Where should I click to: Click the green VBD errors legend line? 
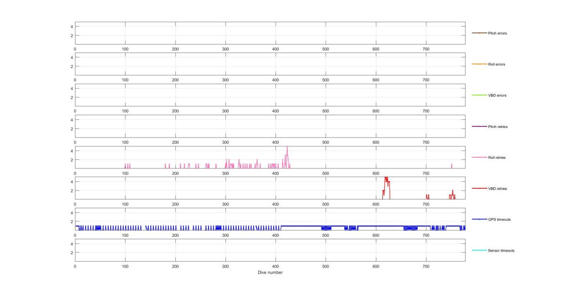pos(479,95)
